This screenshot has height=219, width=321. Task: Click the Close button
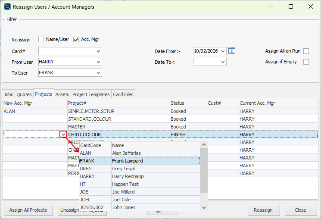pyautogui.click(x=300, y=210)
